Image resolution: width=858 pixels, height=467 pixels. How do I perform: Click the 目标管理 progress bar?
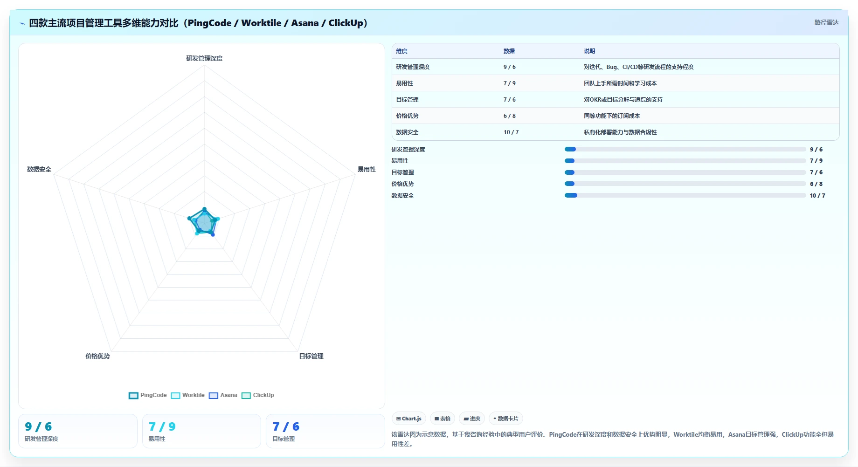point(685,172)
